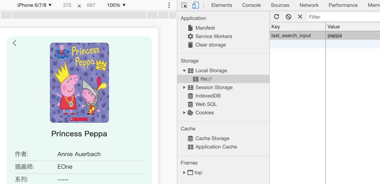Click the Cache Storage database icon

190,138
